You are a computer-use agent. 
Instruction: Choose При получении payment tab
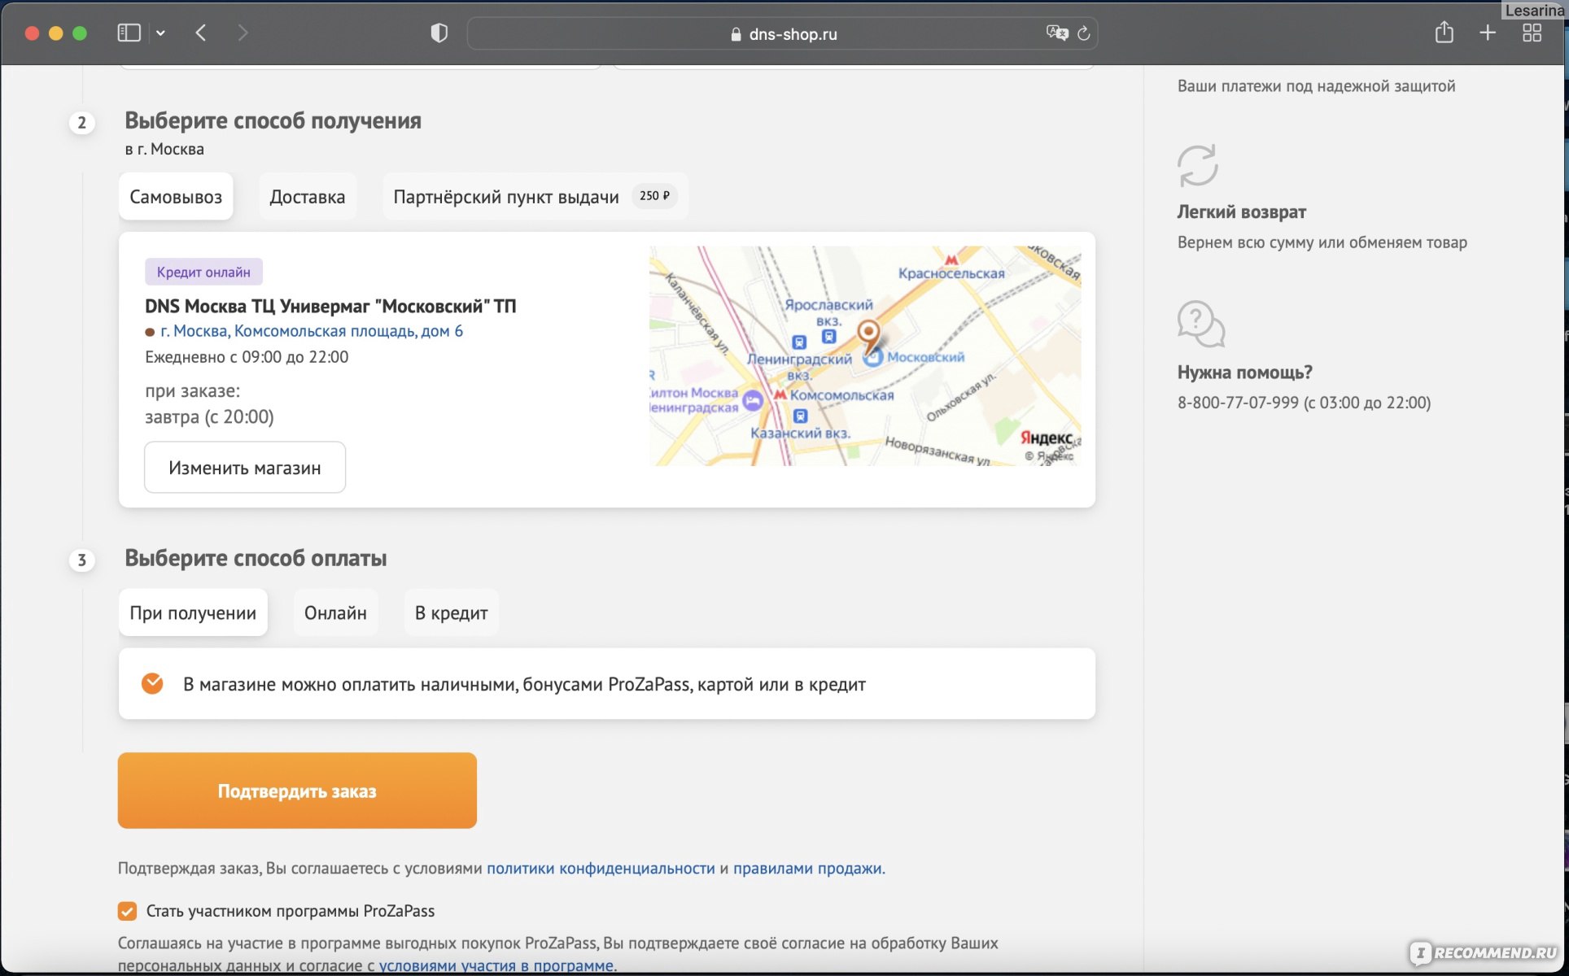193,612
